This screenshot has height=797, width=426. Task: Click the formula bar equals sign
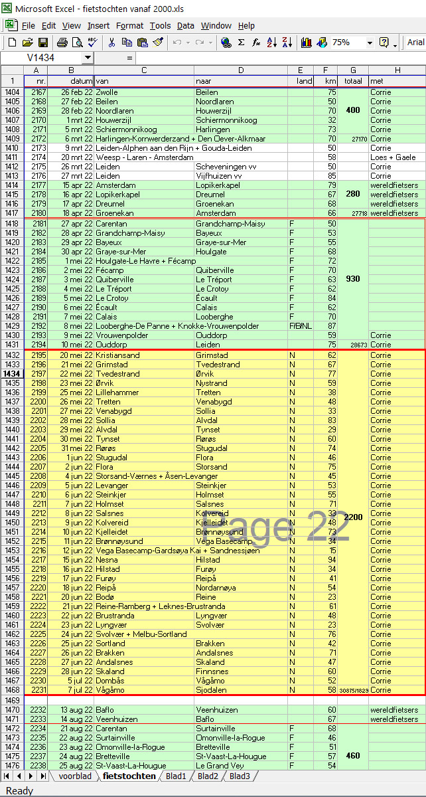coord(129,58)
